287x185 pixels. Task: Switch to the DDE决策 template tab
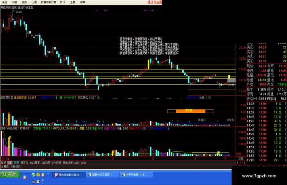[x=46, y=163]
